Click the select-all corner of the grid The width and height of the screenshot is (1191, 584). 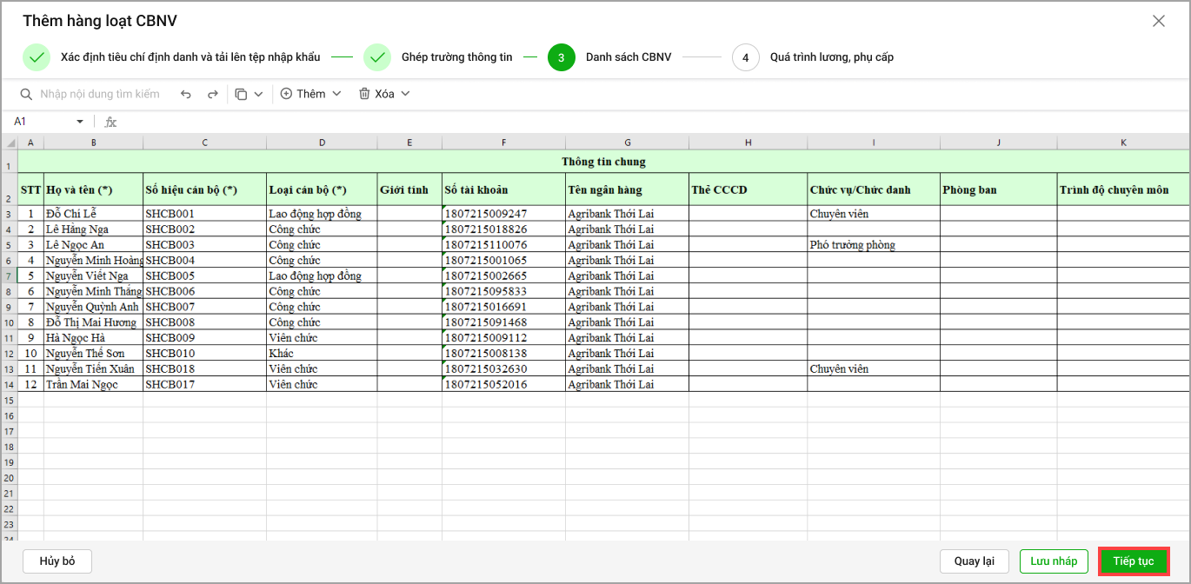click(x=9, y=143)
